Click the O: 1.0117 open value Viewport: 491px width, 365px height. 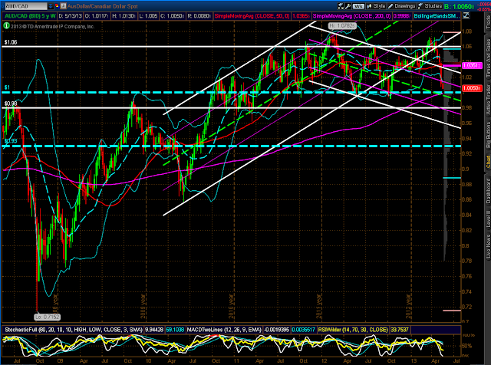97,16
